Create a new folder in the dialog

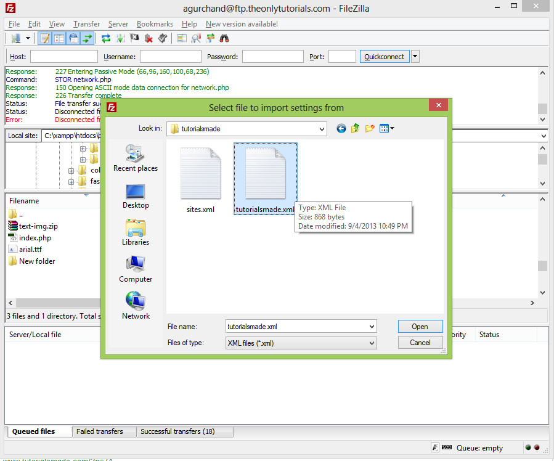click(x=369, y=128)
